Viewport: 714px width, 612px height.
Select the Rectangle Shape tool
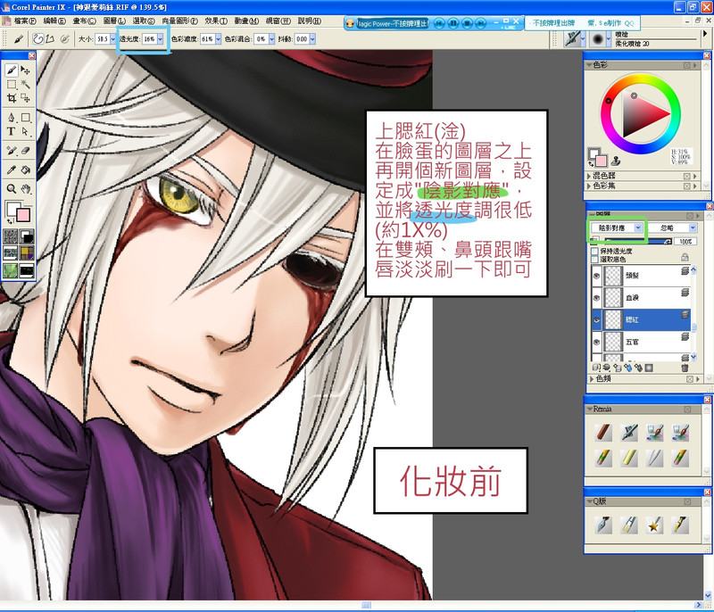point(26,118)
